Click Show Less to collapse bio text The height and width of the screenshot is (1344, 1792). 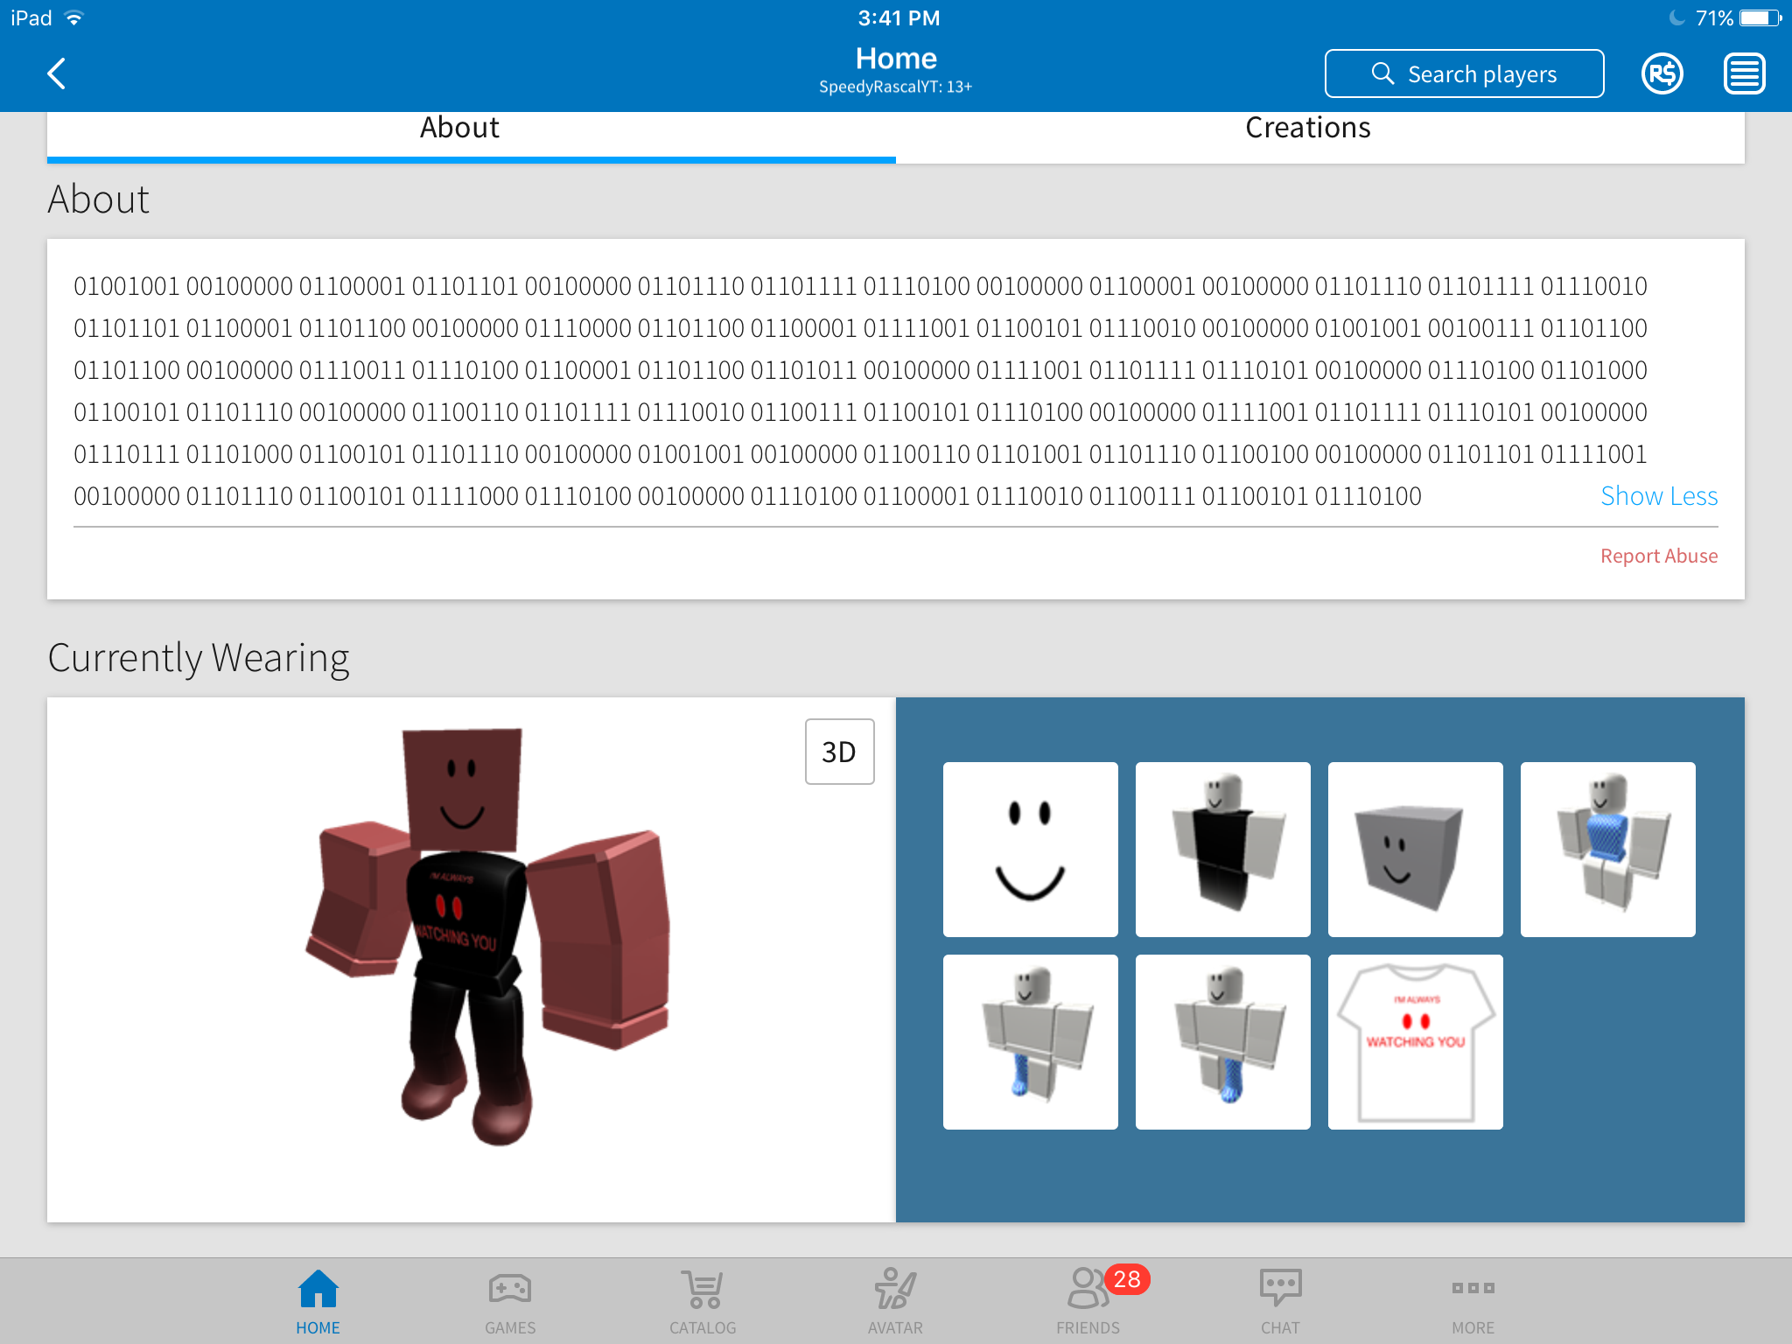1658,495
